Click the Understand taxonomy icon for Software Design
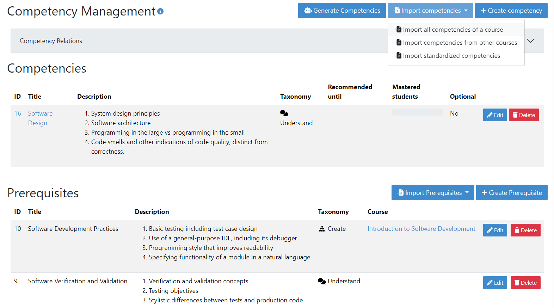554x308 pixels. click(x=284, y=113)
